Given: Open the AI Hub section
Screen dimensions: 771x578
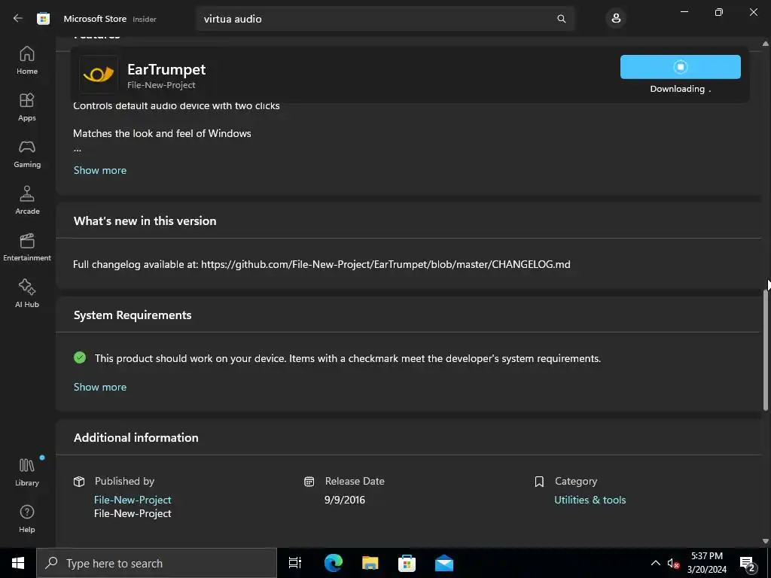Looking at the screenshot, I should 27,294.
